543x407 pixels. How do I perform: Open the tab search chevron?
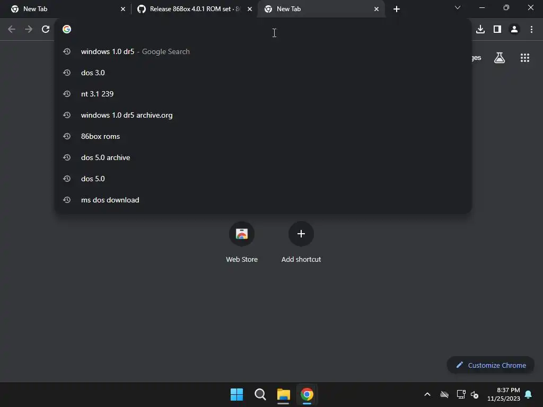tap(458, 7)
